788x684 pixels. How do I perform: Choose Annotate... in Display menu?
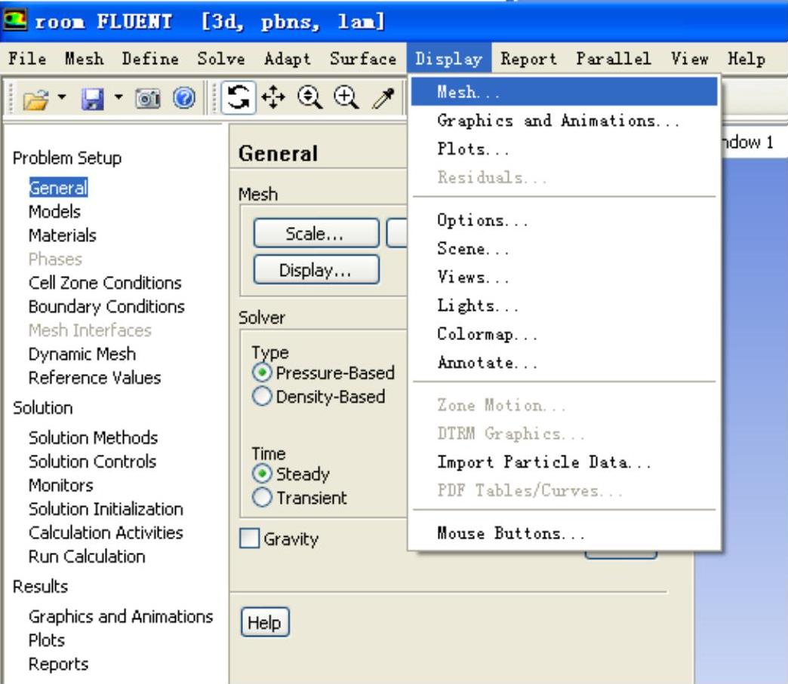click(564, 362)
